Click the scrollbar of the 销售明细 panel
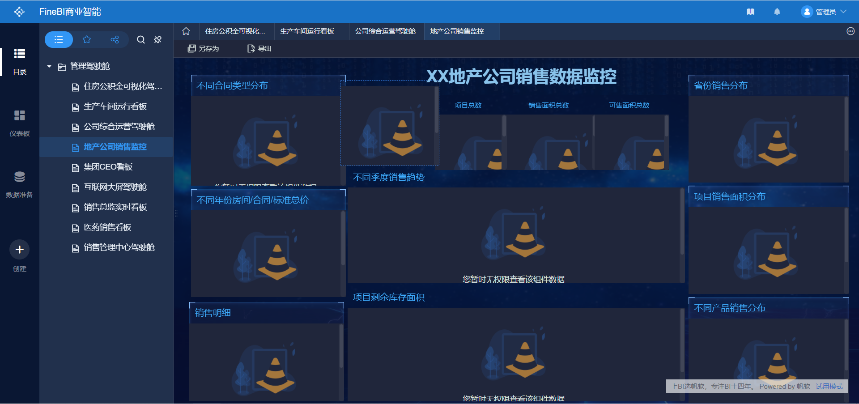 pyautogui.click(x=341, y=346)
